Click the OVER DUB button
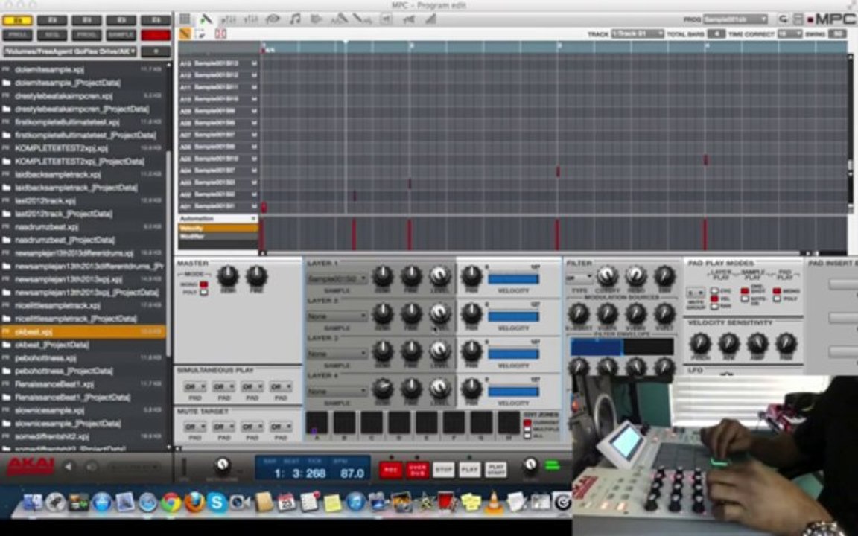This screenshot has height=536, width=858. click(417, 469)
